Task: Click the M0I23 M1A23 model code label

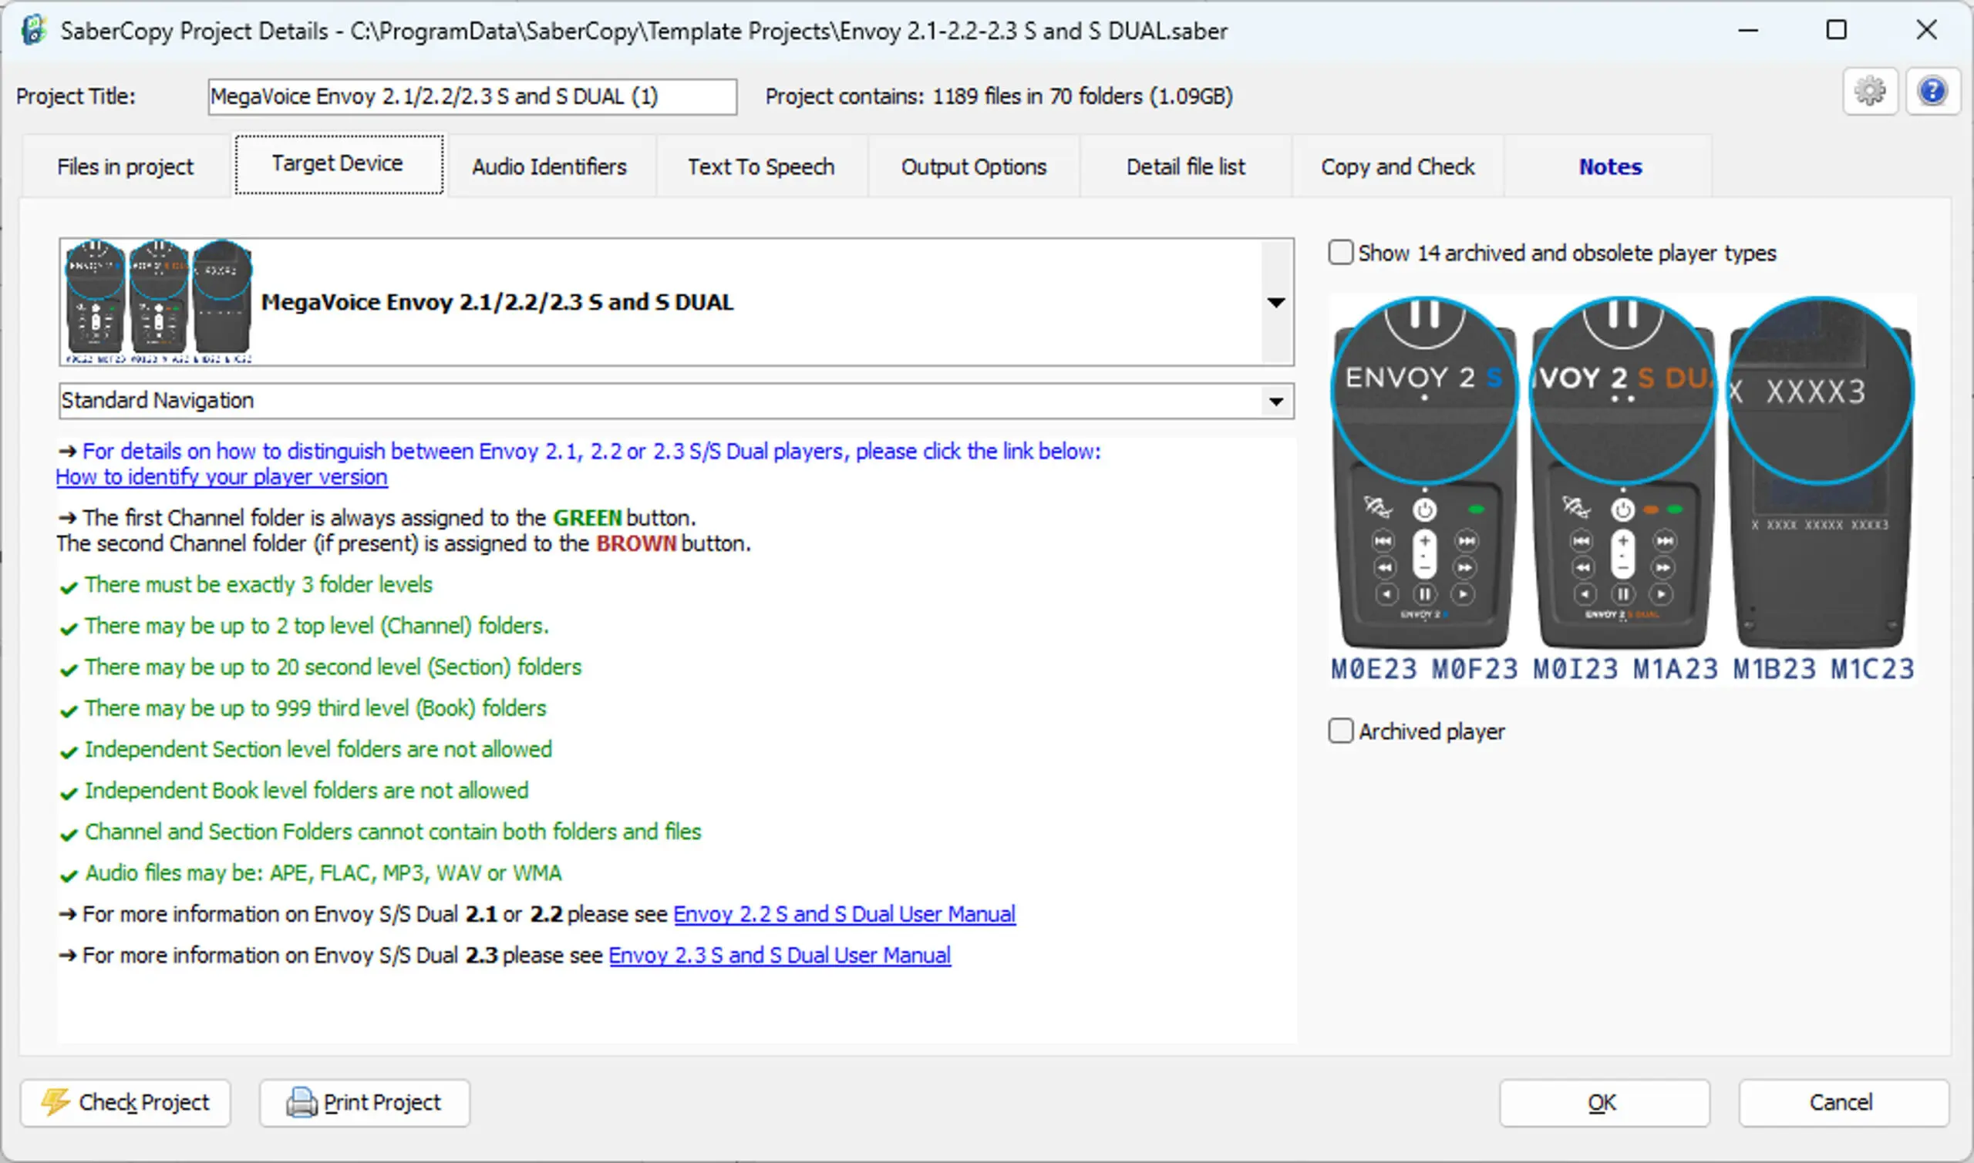Action: 1625,668
